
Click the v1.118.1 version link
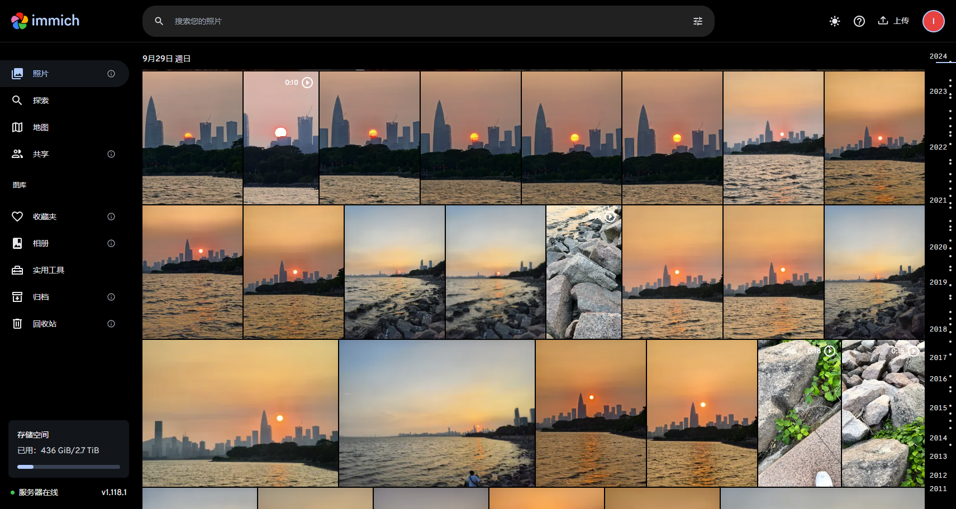pyautogui.click(x=114, y=492)
